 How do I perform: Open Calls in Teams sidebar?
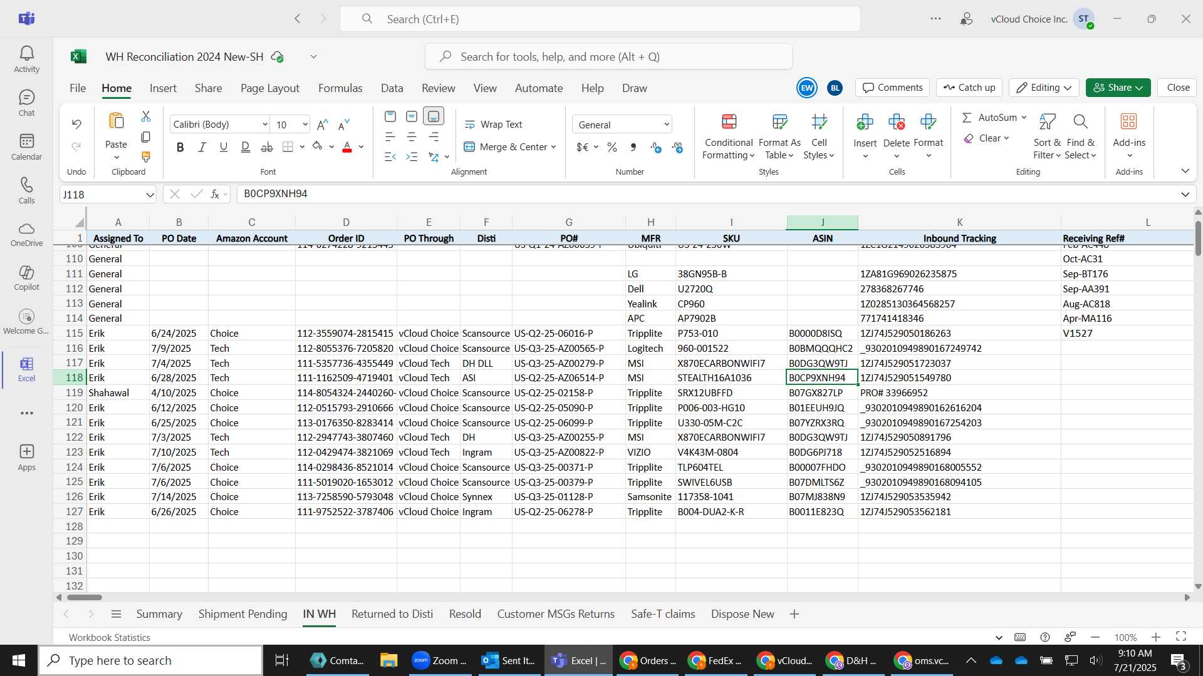coord(26,191)
